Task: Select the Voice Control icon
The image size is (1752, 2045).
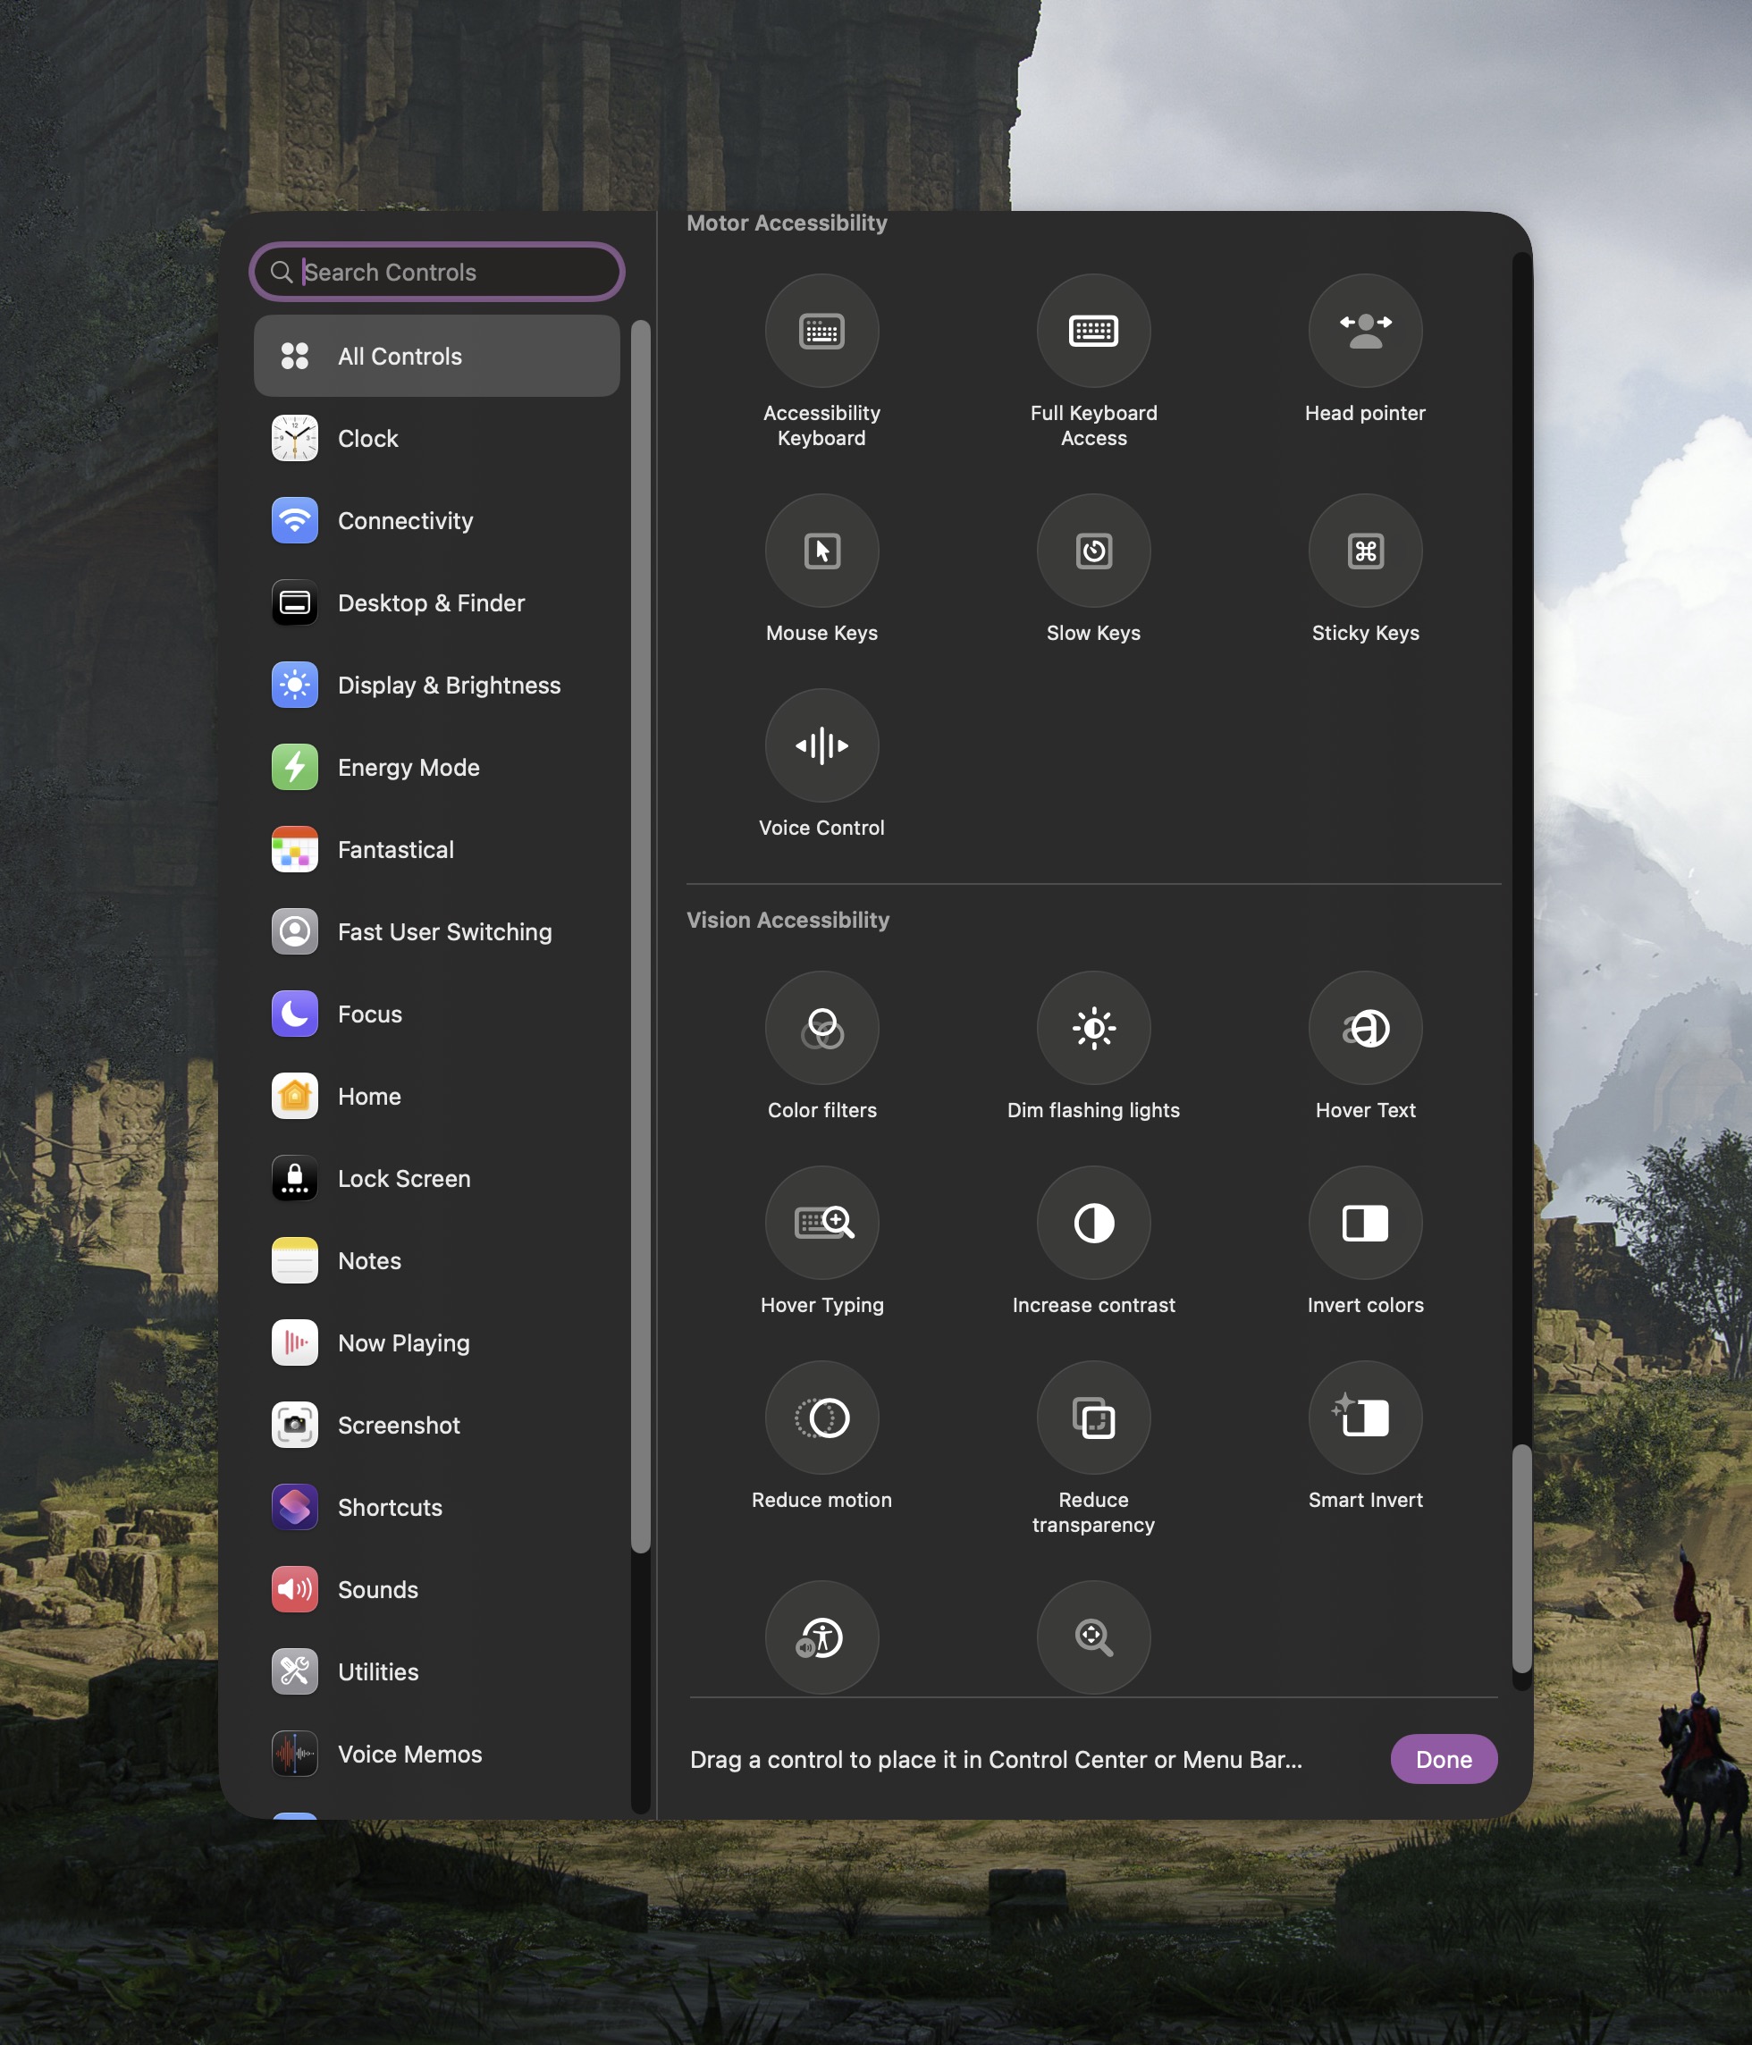Action: coord(821,745)
